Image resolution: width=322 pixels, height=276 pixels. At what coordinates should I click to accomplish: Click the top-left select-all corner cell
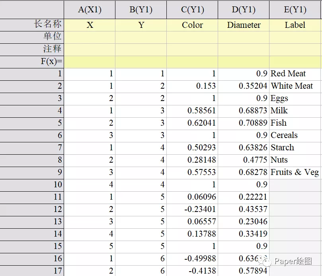32,10
